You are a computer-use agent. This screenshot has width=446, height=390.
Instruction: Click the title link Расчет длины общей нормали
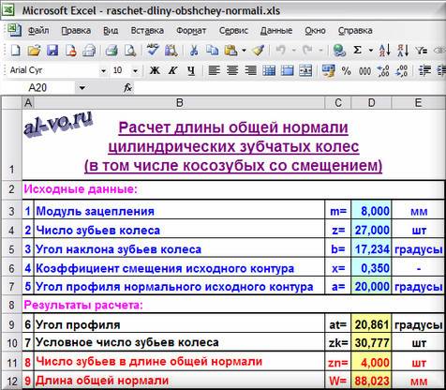point(233,127)
